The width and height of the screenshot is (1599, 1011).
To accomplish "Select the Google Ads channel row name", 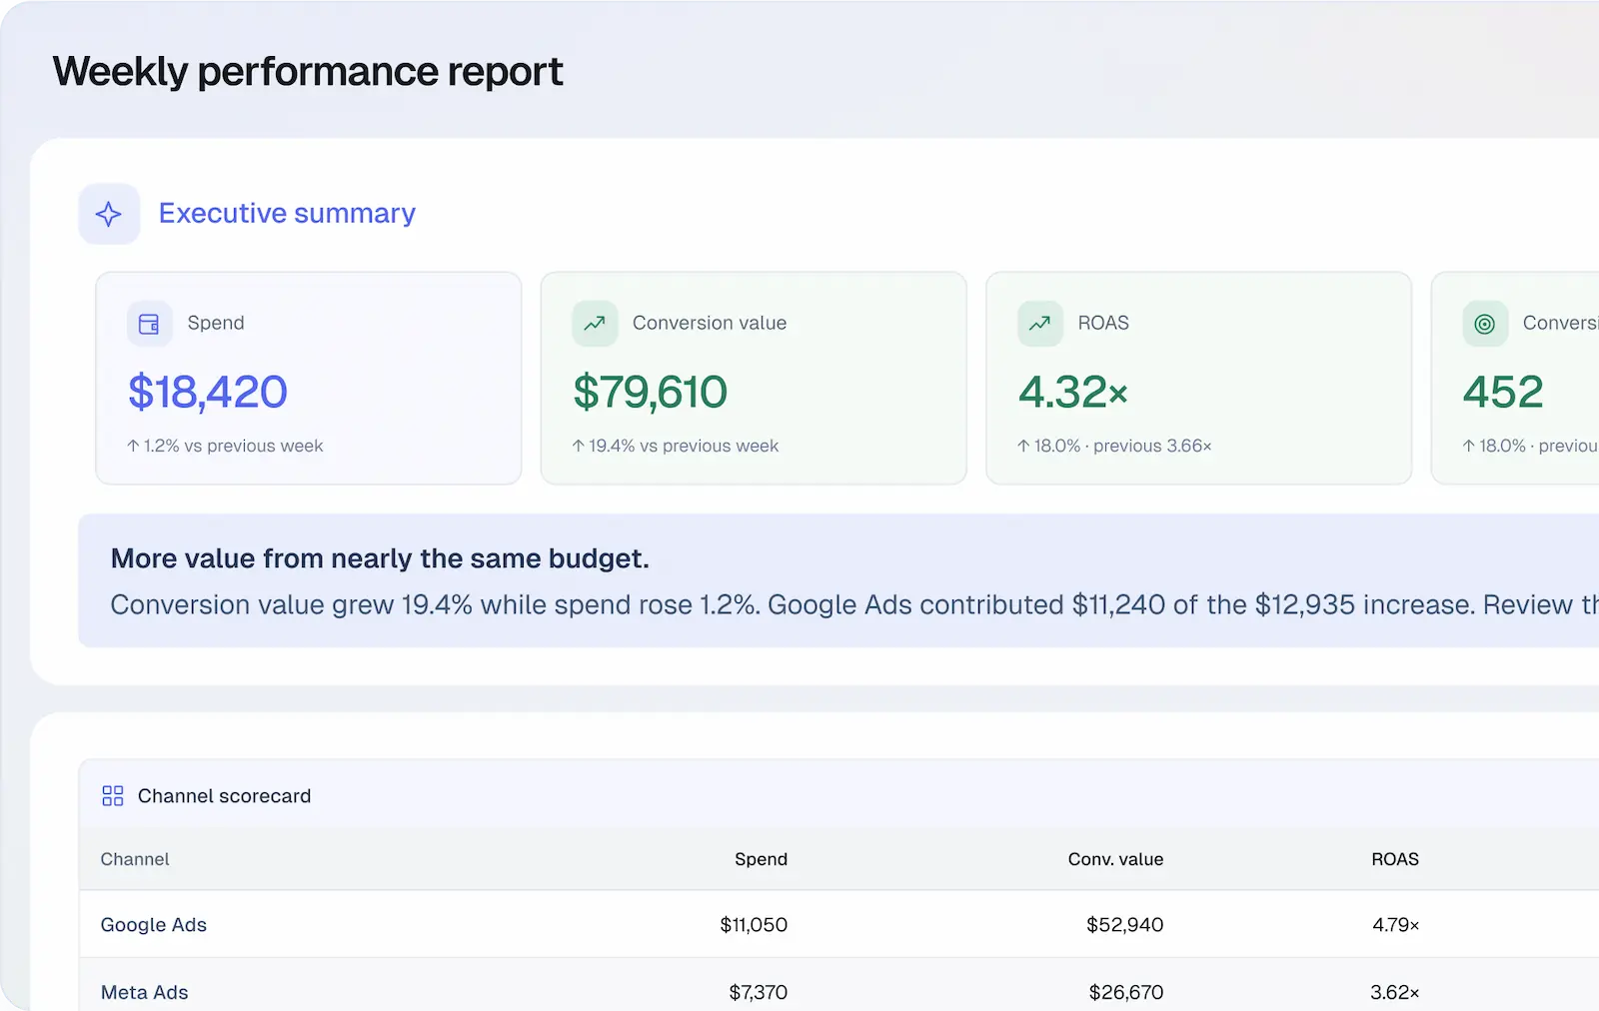I will 154,925.
